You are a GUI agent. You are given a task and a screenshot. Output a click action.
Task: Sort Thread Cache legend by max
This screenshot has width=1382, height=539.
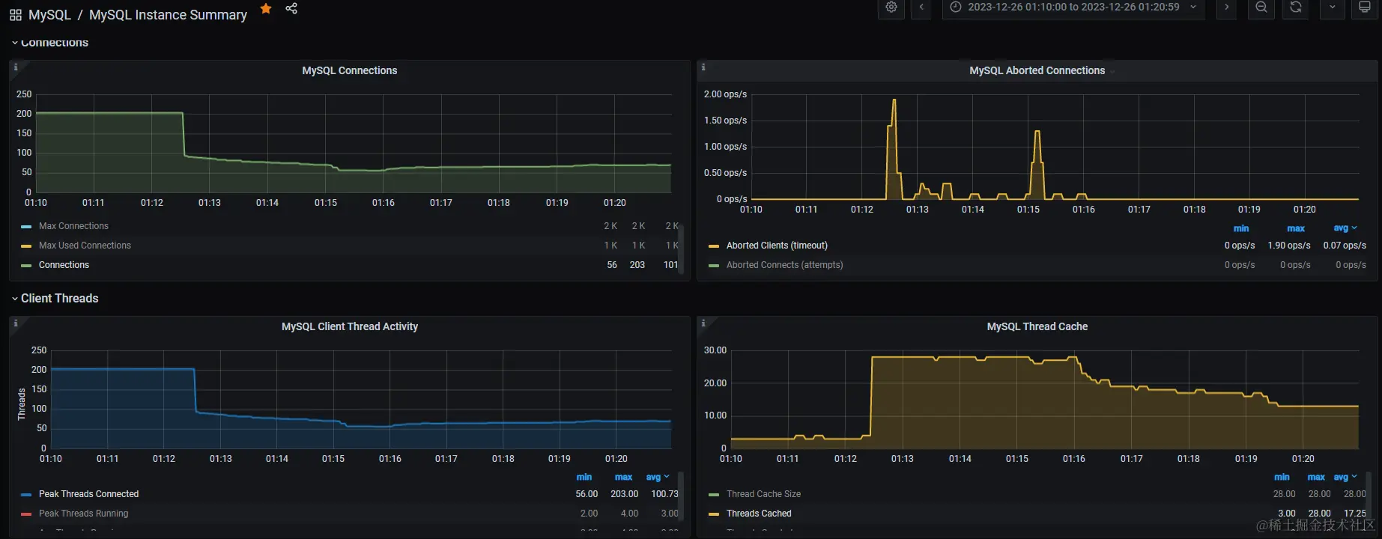(1316, 477)
